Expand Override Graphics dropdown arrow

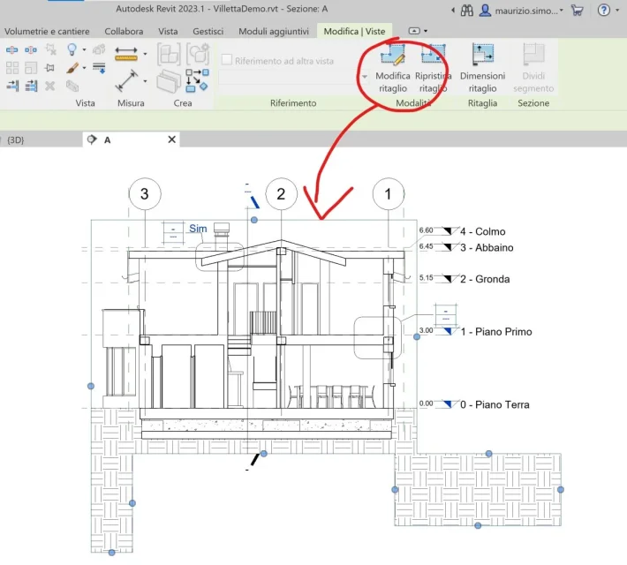click(x=84, y=68)
